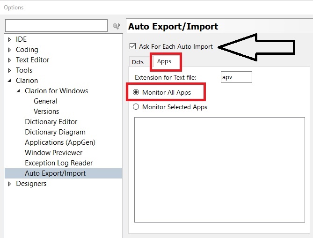Select Monitor All Apps radio button
313x238 pixels.
point(136,92)
